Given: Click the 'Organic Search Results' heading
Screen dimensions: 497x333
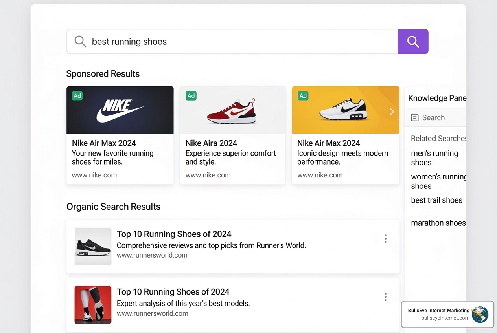Looking at the screenshot, I should click(x=113, y=207).
